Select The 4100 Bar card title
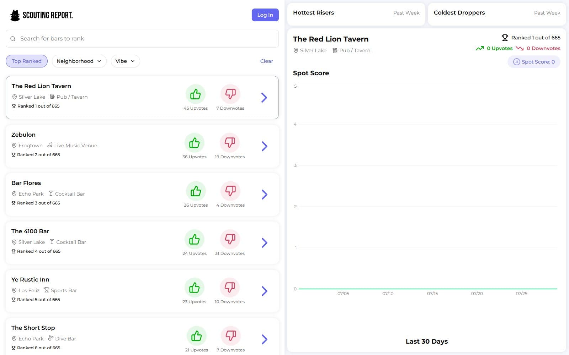The image size is (569, 355). pyautogui.click(x=30, y=231)
